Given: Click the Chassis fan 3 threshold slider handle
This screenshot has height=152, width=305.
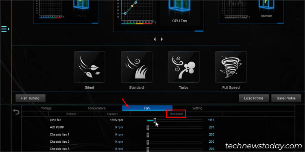Looking at the screenshot, I should (148, 149).
